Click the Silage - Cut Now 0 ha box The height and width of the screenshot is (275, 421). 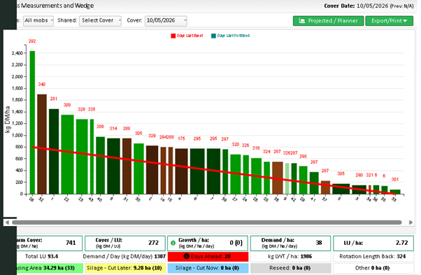point(208,268)
